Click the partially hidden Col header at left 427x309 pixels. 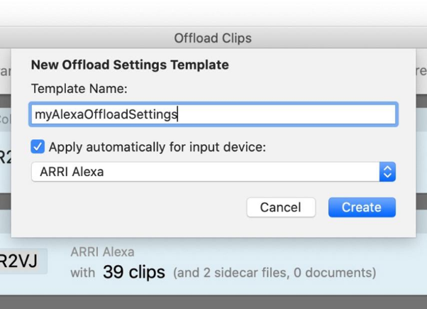coord(6,120)
